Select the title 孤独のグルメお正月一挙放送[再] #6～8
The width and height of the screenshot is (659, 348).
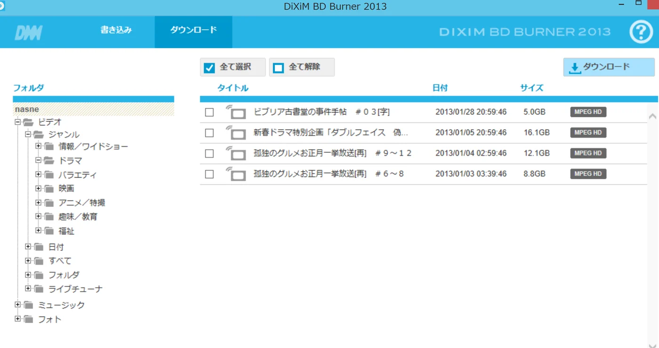pyautogui.click(x=329, y=174)
